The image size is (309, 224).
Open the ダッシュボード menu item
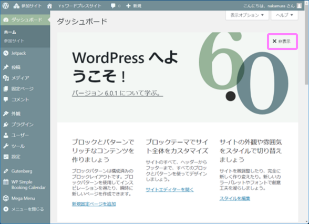point(25,20)
